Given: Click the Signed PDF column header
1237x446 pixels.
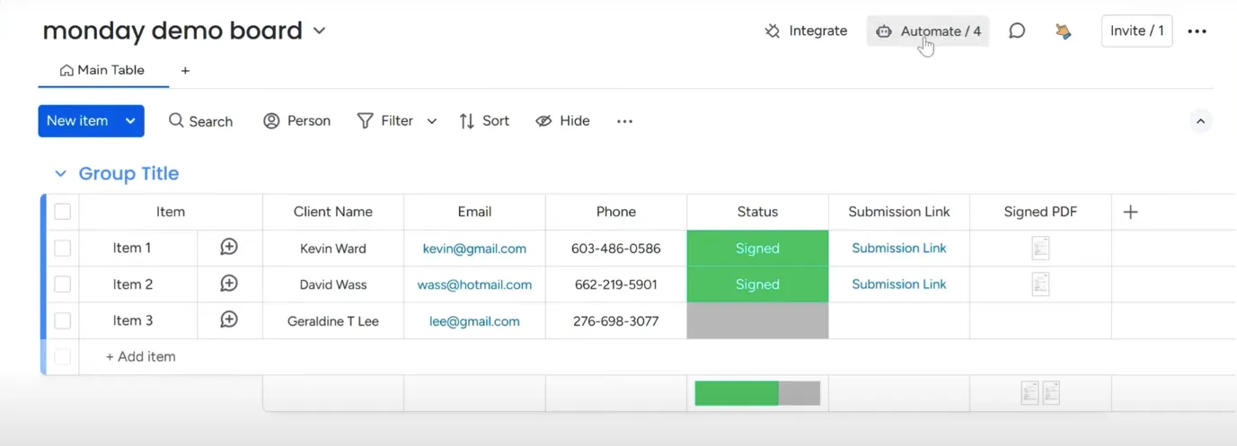Looking at the screenshot, I should [x=1040, y=212].
